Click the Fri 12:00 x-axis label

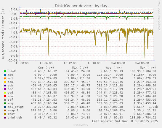click(70, 63)
